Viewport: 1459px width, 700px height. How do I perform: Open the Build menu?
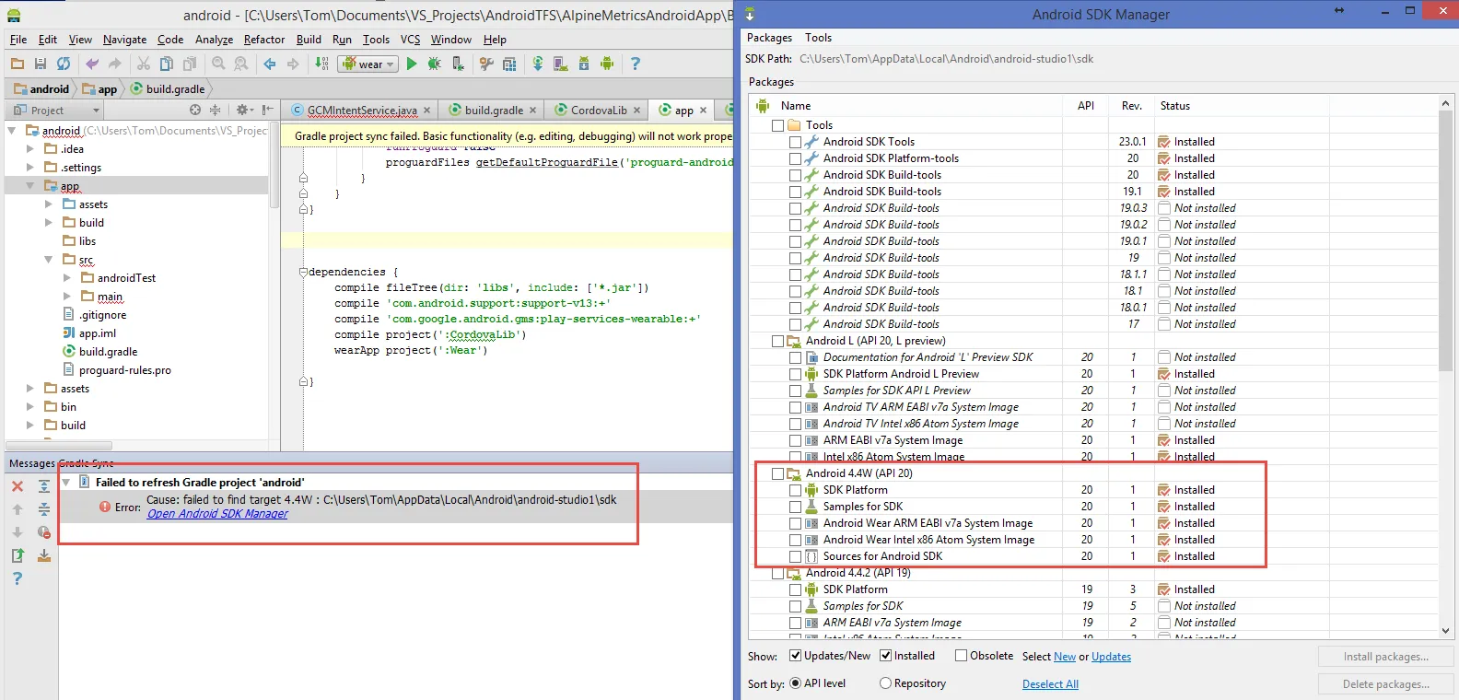pyautogui.click(x=309, y=40)
